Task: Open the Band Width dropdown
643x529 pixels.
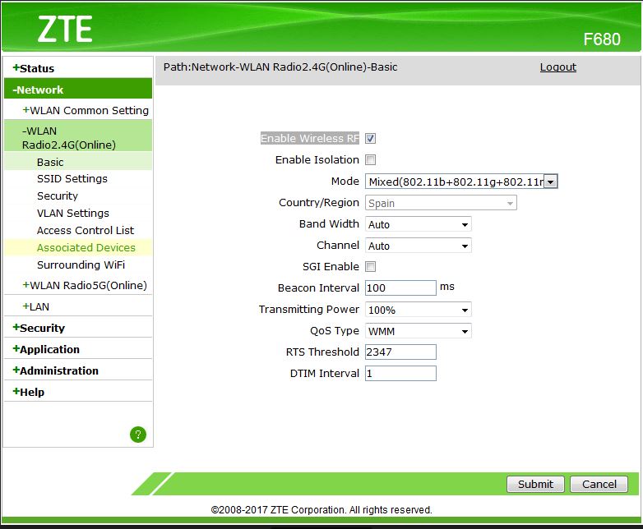Action: (419, 224)
